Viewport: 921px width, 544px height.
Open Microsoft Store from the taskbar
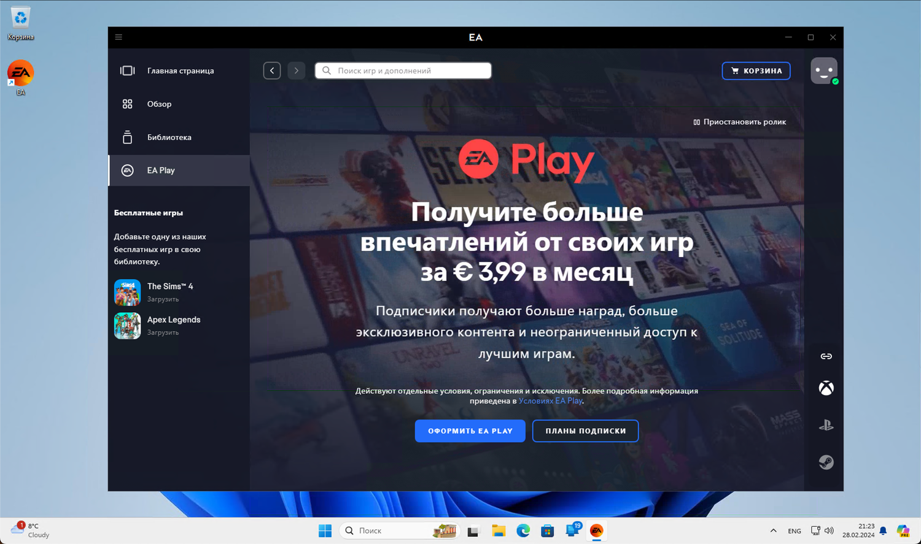(548, 531)
